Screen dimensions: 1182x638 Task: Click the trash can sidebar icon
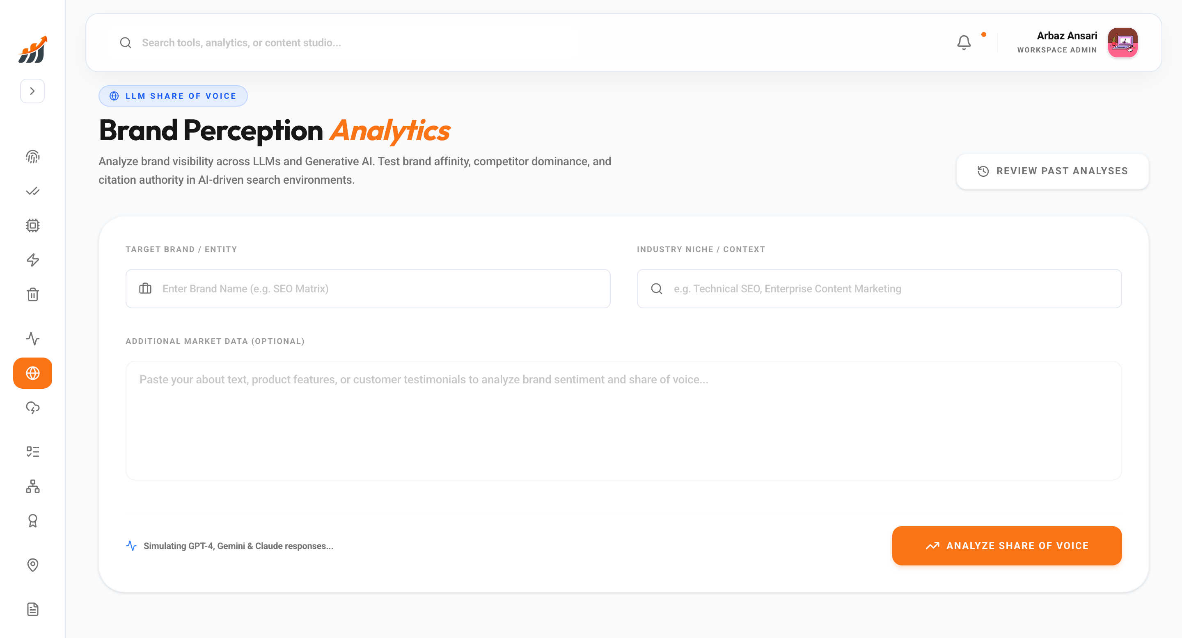[x=32, y=294]
